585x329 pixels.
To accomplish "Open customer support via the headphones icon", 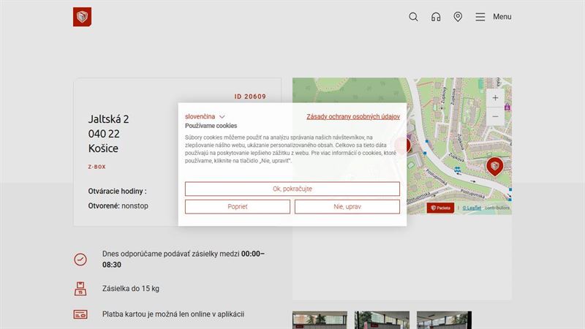I will tap(436, 17).
